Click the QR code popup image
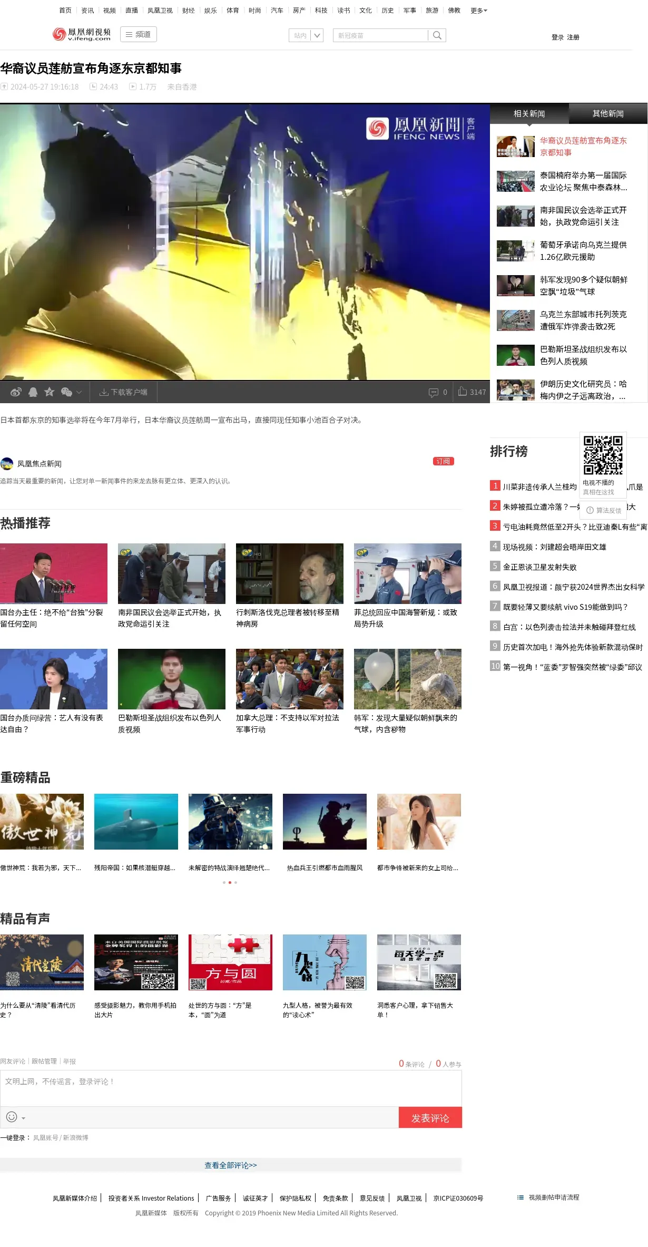This screenshot has height=1247, width=648. (603, 455)
